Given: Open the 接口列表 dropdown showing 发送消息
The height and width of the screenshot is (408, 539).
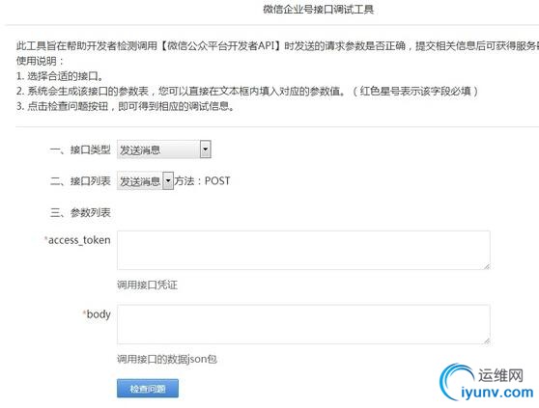Looking at the screenshot, I should tap(145, 180).
